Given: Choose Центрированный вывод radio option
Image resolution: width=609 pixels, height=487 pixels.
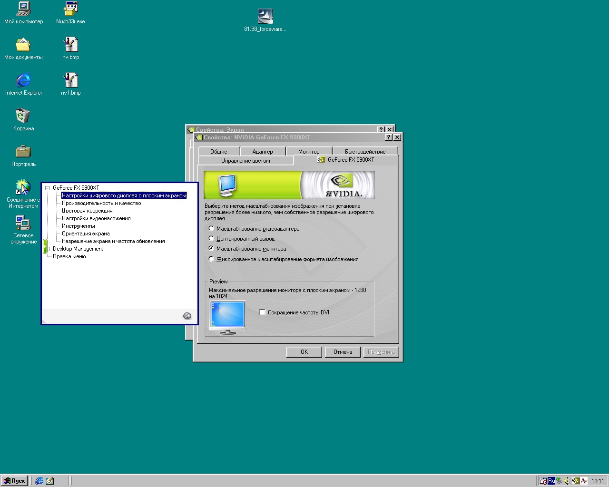Looking at the screenshot, I should pyautogui.click(x=212, y=239).
